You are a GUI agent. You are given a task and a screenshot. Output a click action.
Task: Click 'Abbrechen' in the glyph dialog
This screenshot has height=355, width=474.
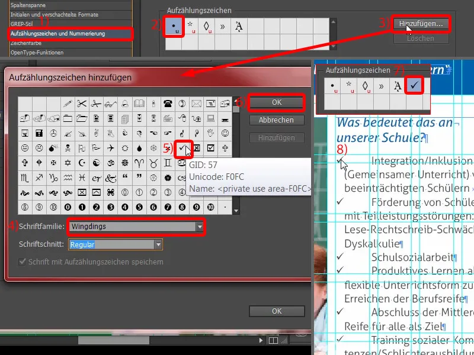point(277,120)
